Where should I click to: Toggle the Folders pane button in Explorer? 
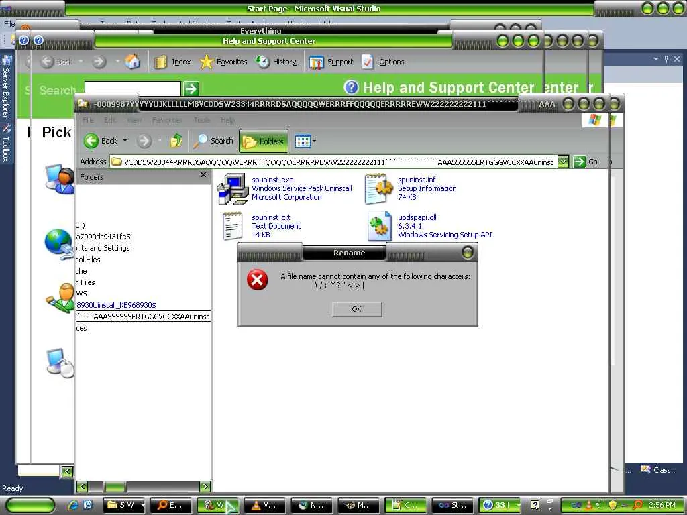tap(263, 141)
